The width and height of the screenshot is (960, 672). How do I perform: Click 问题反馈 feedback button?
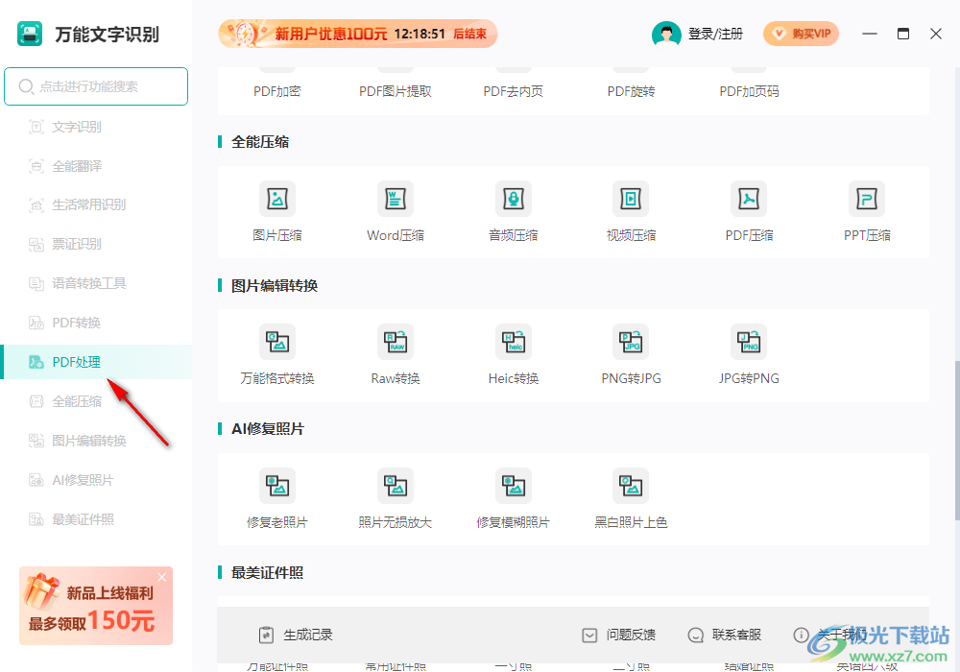click(x=619, y=635)
